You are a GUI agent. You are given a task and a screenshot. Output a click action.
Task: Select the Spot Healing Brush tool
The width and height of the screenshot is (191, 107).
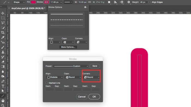point(3,42)
